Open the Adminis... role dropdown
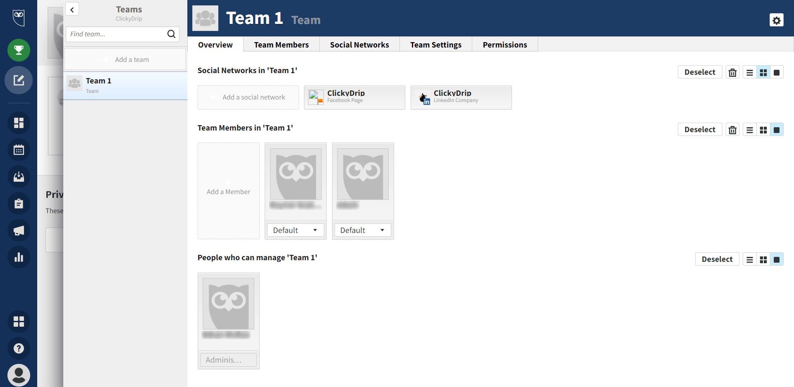794x387 pixels. (x=228, y=360)
